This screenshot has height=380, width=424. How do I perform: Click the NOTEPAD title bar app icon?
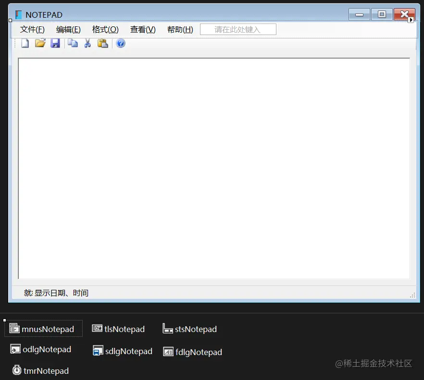pyautogui.click(x=18, y=15)
